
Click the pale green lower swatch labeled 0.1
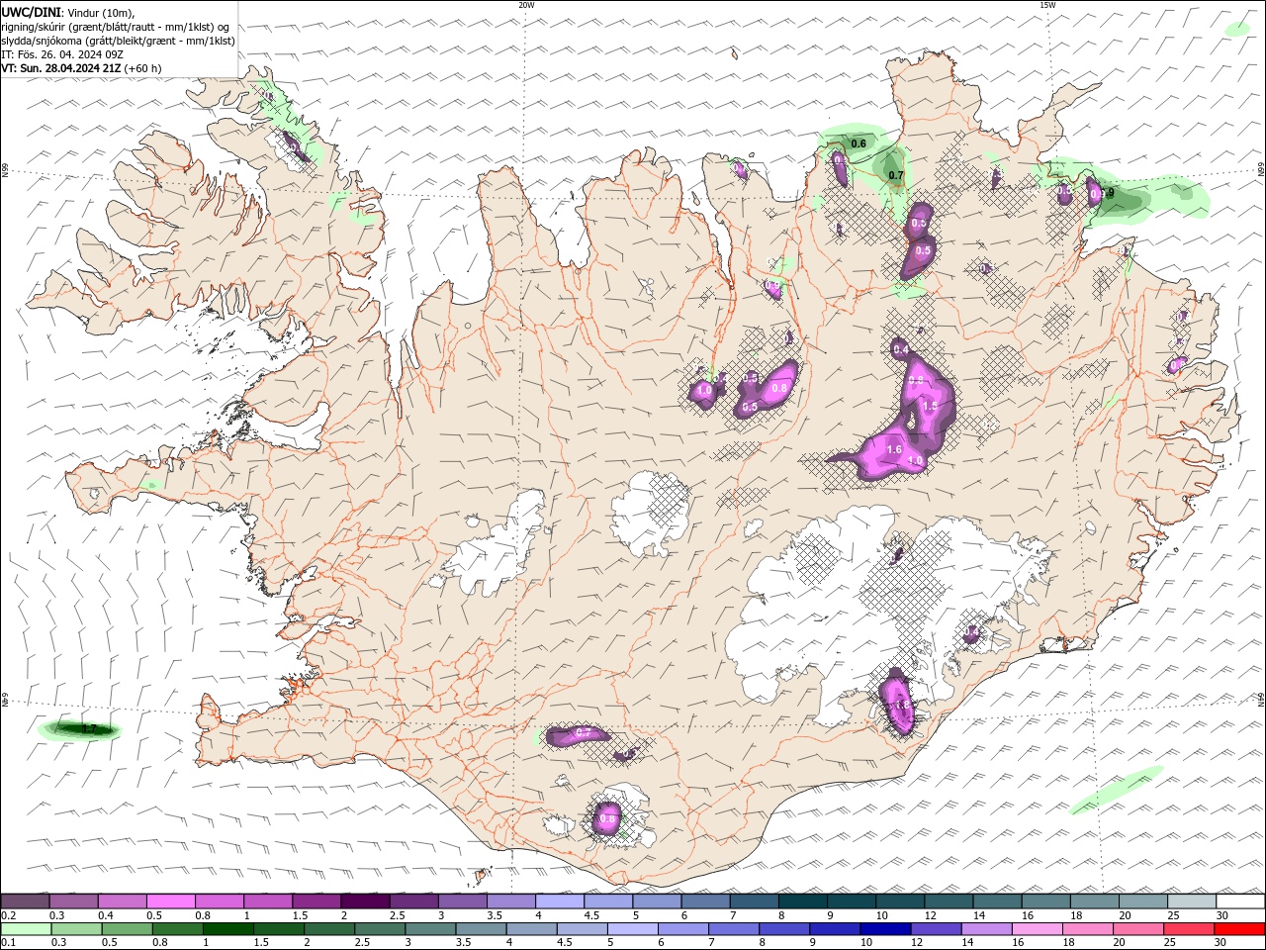pos(26,929)
